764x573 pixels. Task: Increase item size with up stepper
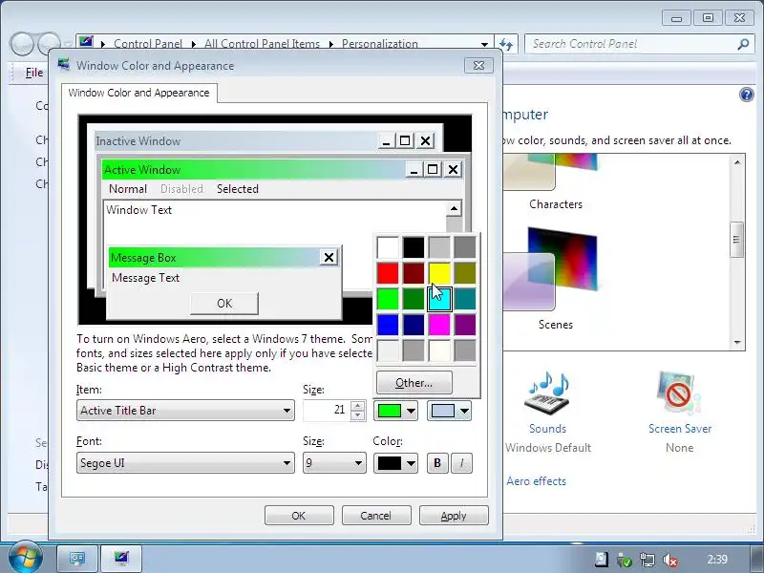(x=358, y=405)
